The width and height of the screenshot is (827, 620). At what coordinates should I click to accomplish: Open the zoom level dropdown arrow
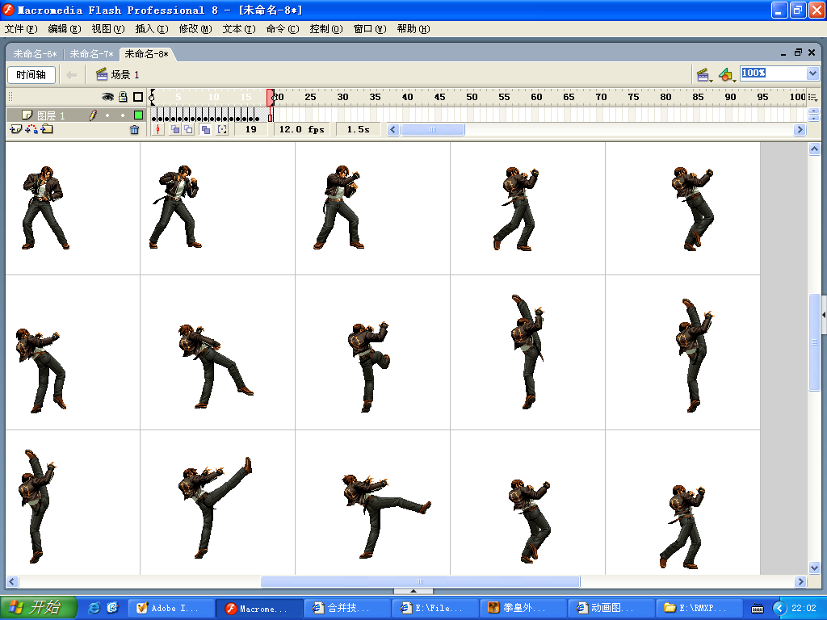click(812, 73)
